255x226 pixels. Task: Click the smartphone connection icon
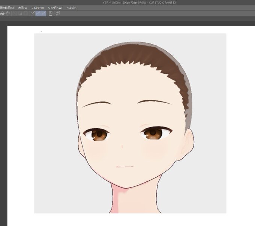click(51, 13)
